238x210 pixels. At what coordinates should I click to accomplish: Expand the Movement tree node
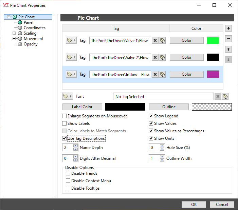point(14,39)
